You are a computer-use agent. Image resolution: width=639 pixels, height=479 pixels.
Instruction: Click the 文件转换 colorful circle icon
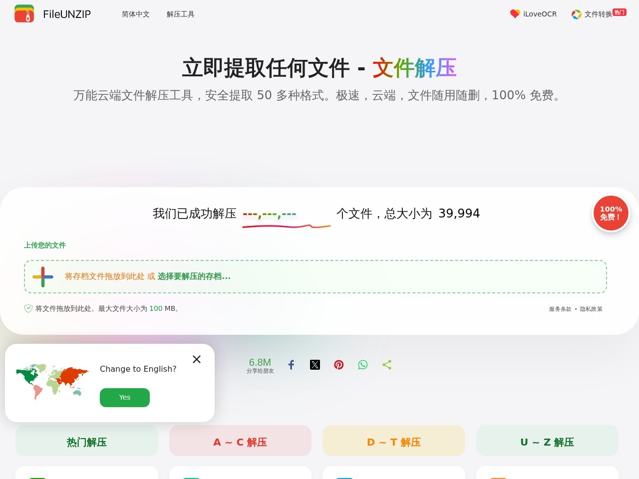click(x=577, y=14)
